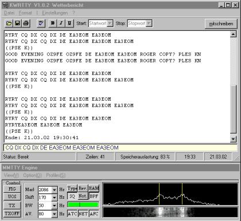
Task: Open the MMTTY Profiles(S) menu
Action: click(x=56, y=175)
